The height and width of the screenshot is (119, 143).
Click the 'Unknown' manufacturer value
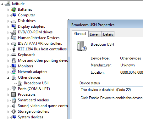coord(128,65)
